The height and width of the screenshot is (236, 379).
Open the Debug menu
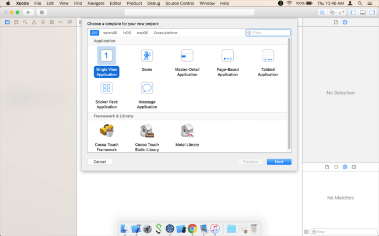click(153, 3)
